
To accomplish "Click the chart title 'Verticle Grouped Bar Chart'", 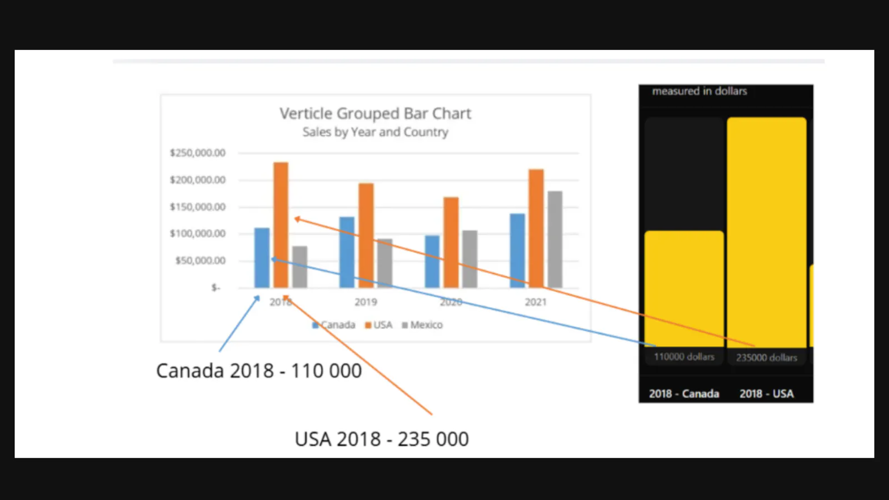I will coord(375,113).
